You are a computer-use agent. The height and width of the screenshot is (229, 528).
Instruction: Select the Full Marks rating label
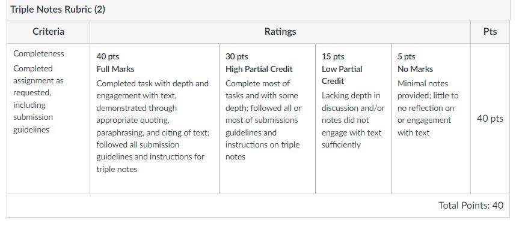click(115, 69)
